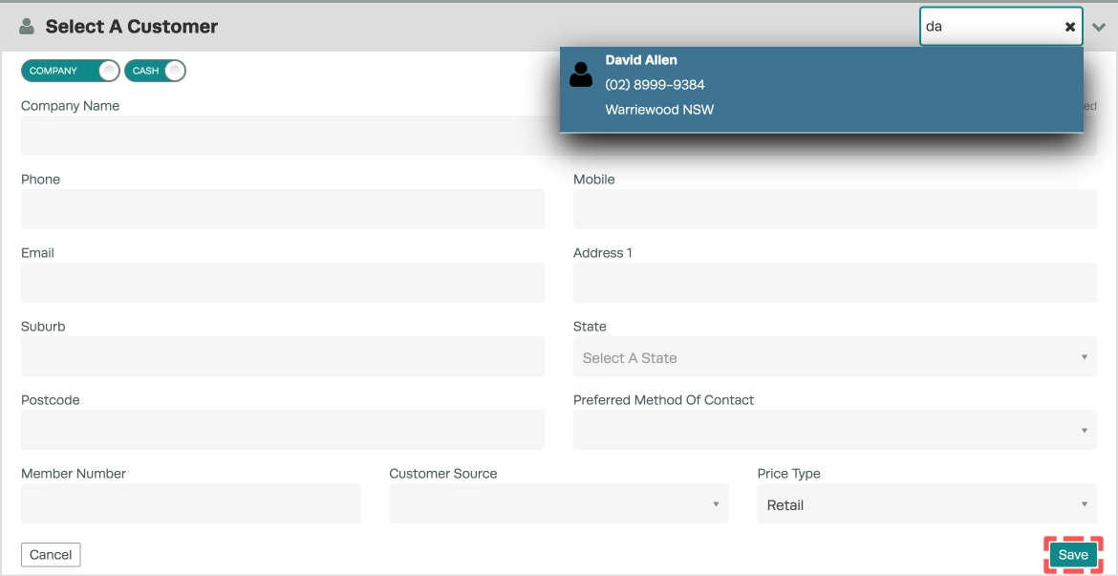1118x576 pixels.
Task: Click into the Postcode field
Action: [283, 430]
